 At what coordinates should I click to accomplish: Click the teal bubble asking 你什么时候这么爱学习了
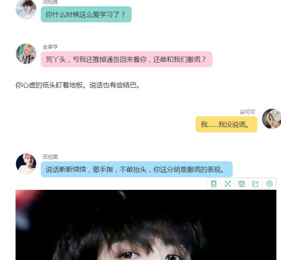86,14
